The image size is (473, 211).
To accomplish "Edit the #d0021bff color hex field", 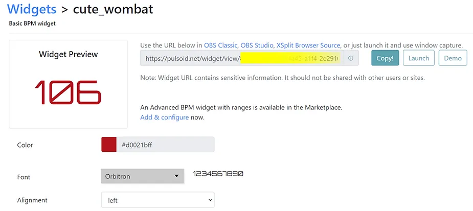I will click(165, 145).
